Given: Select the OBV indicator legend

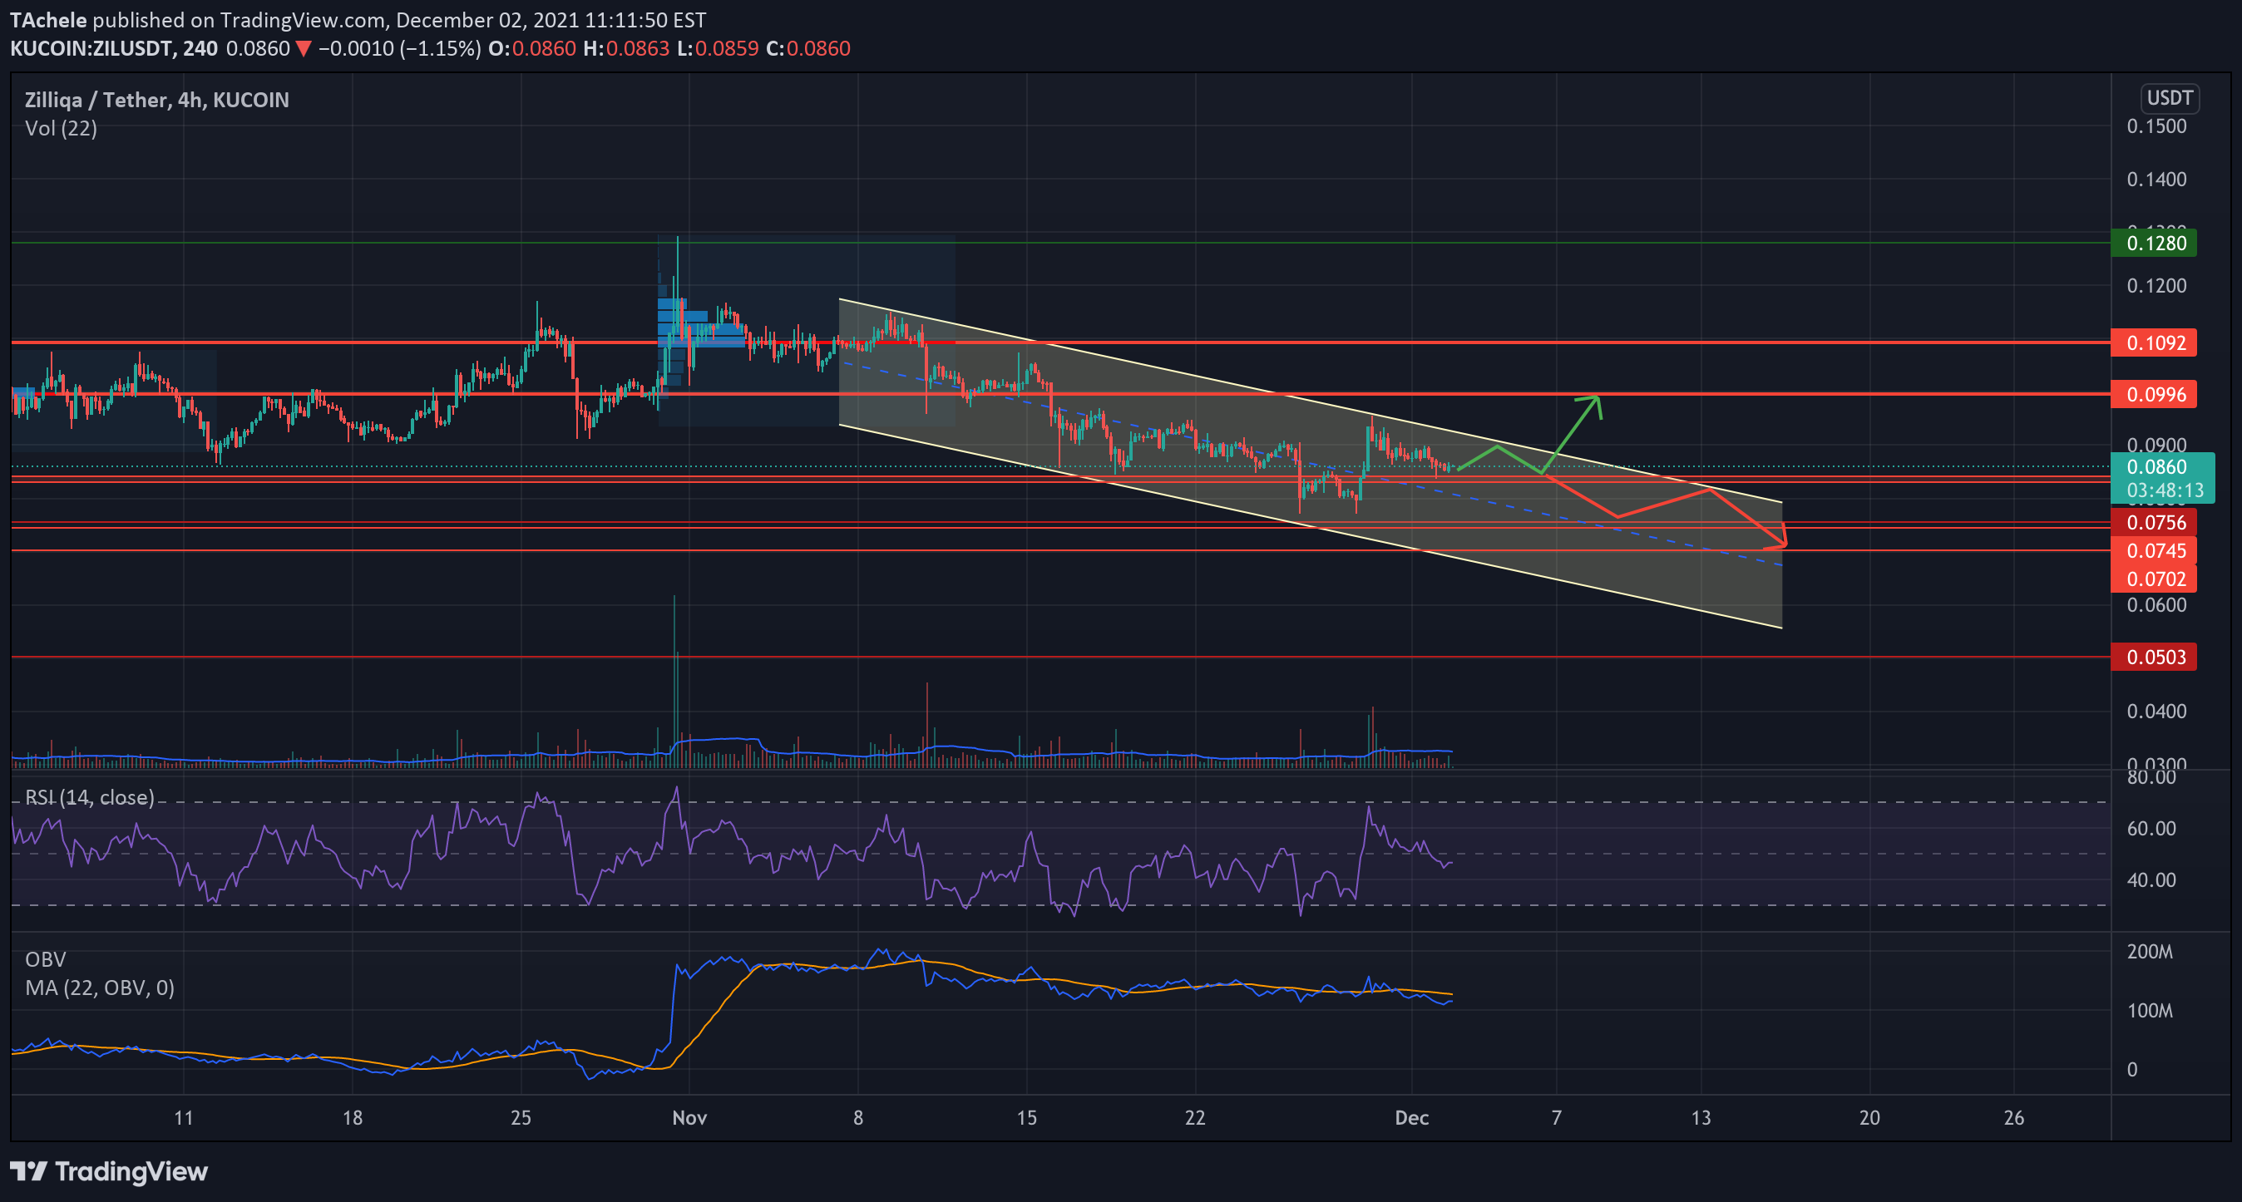Looking at the screenshot, I should coord(45,959).
